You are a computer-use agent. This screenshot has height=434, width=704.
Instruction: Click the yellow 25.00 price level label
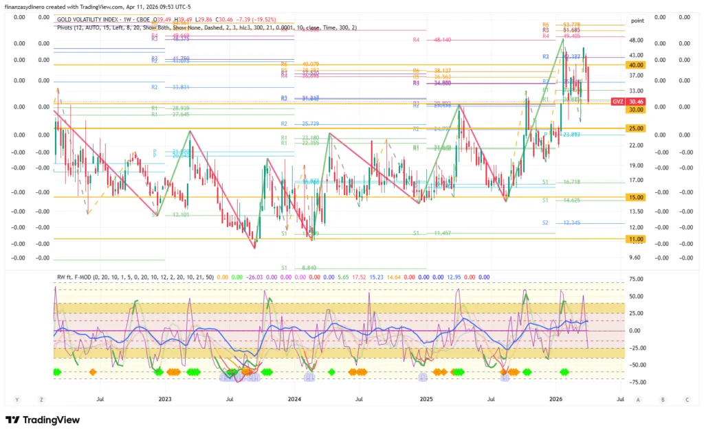point(635,128)
